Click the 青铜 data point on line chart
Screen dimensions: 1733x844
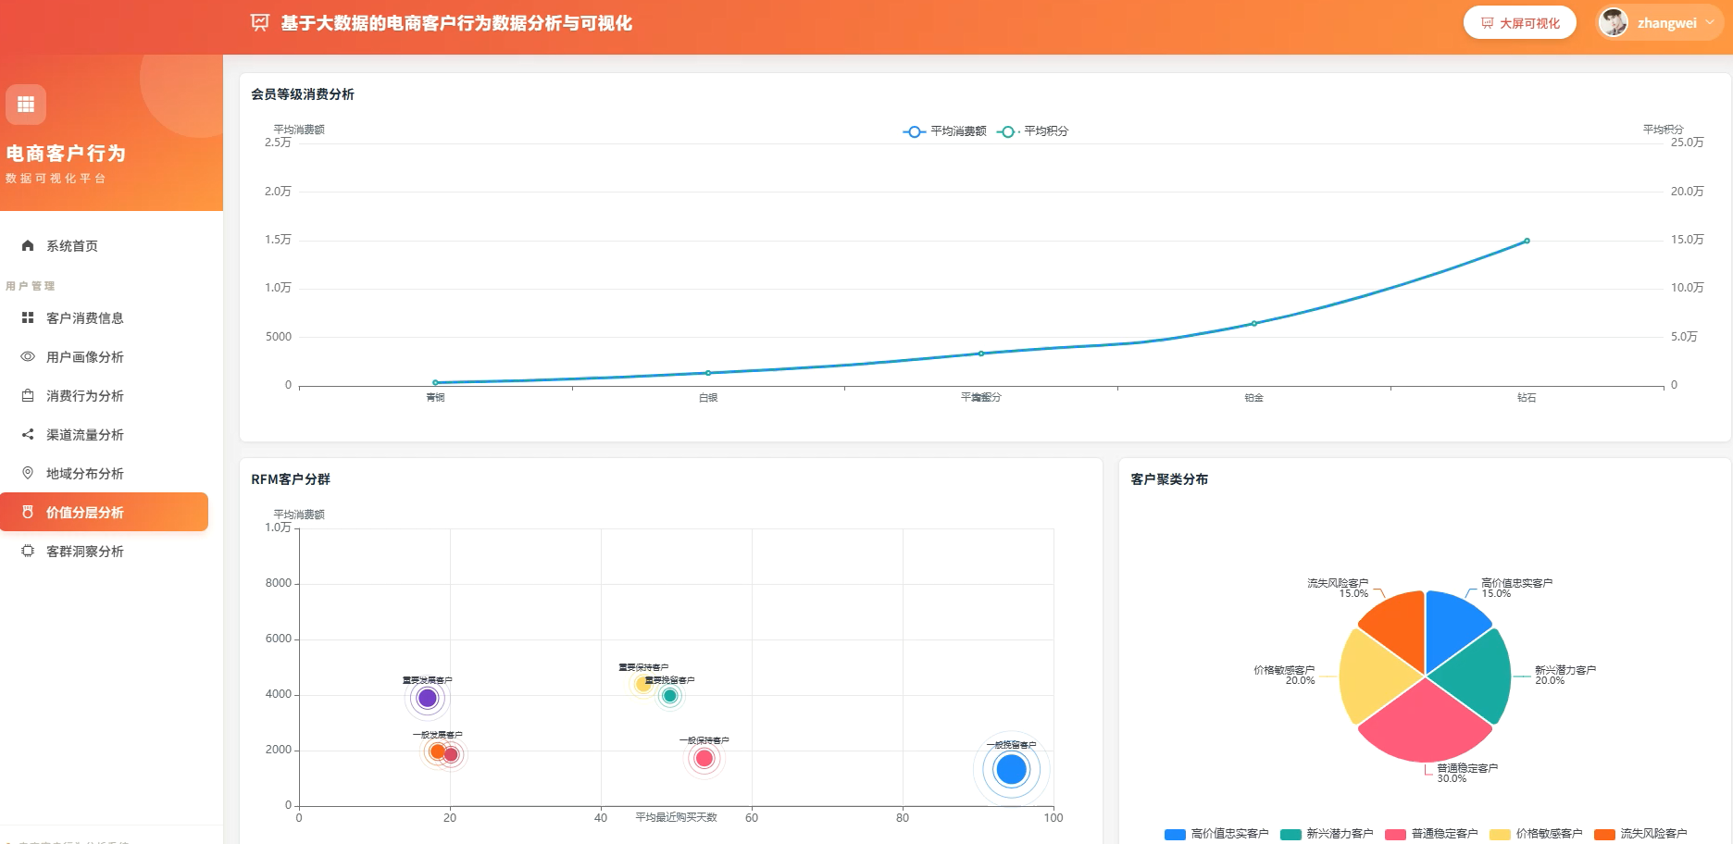pos(435,382)
